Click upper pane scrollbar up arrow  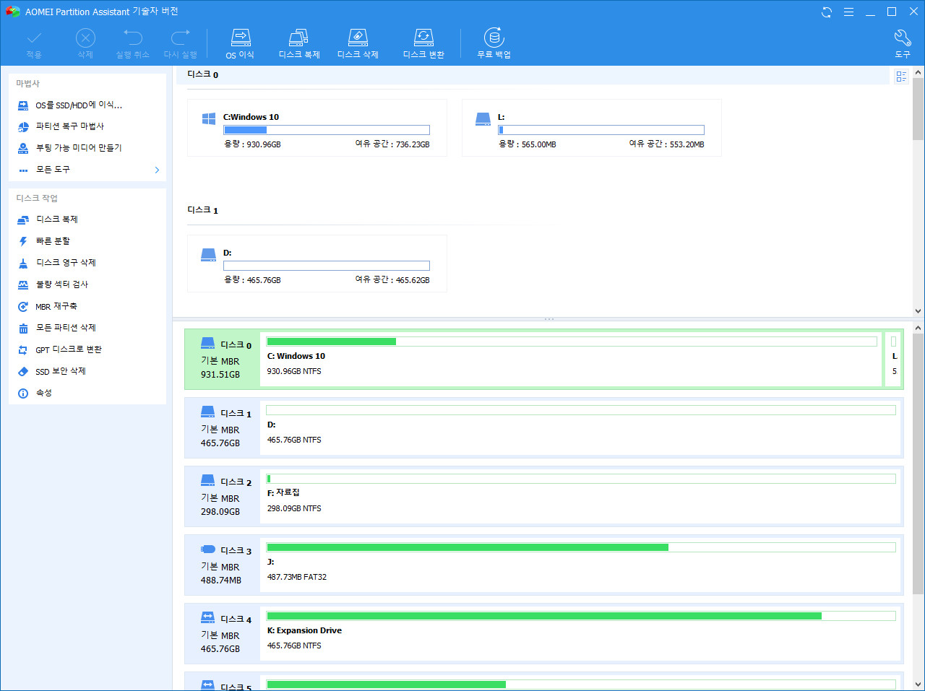click(x=918, y=72)
